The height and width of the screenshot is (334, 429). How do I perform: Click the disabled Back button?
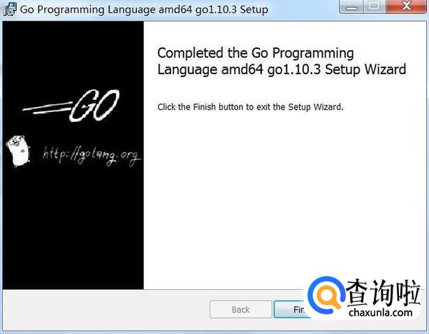[x=241, y=310]
